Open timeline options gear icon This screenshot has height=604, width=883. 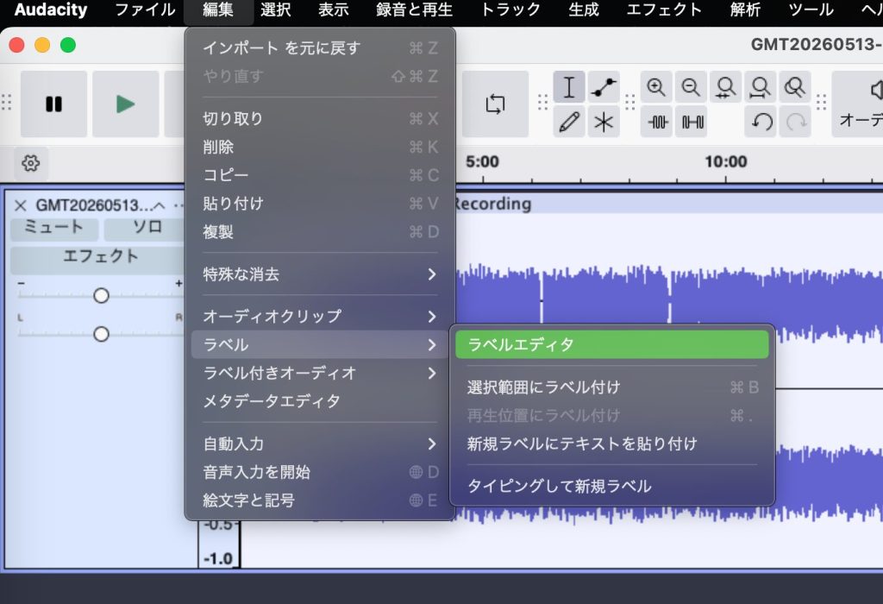click(x=30, y=163)
